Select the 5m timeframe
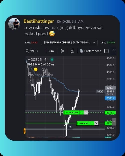 click(52, 51)
